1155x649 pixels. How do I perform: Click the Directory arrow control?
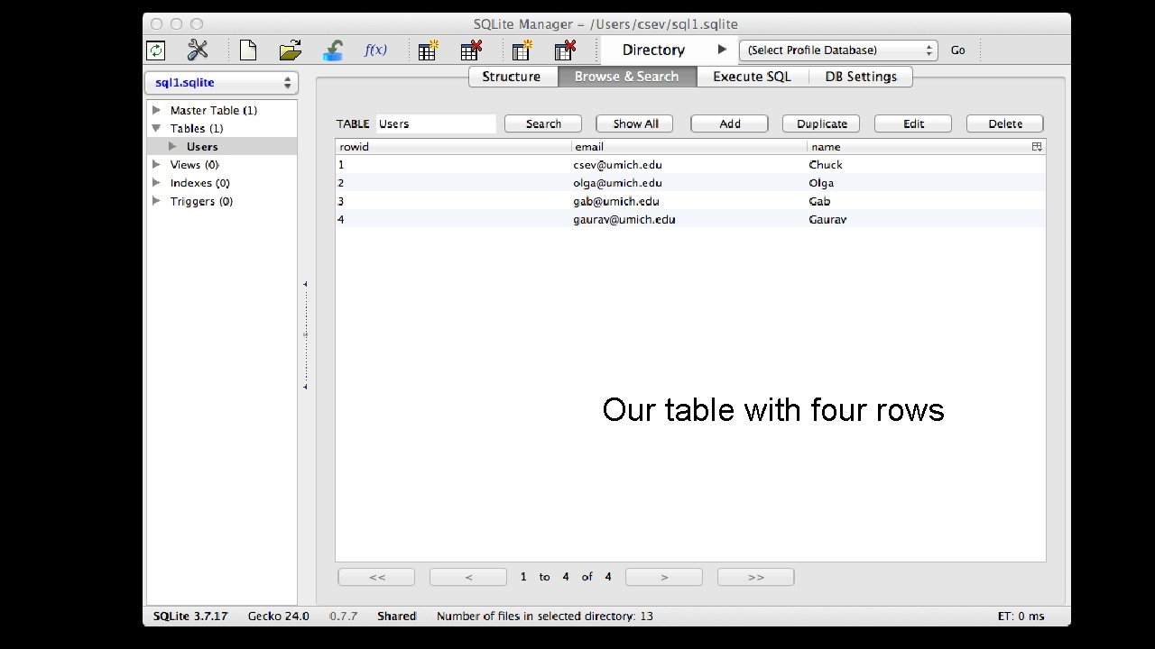click(x=721, y=50)
